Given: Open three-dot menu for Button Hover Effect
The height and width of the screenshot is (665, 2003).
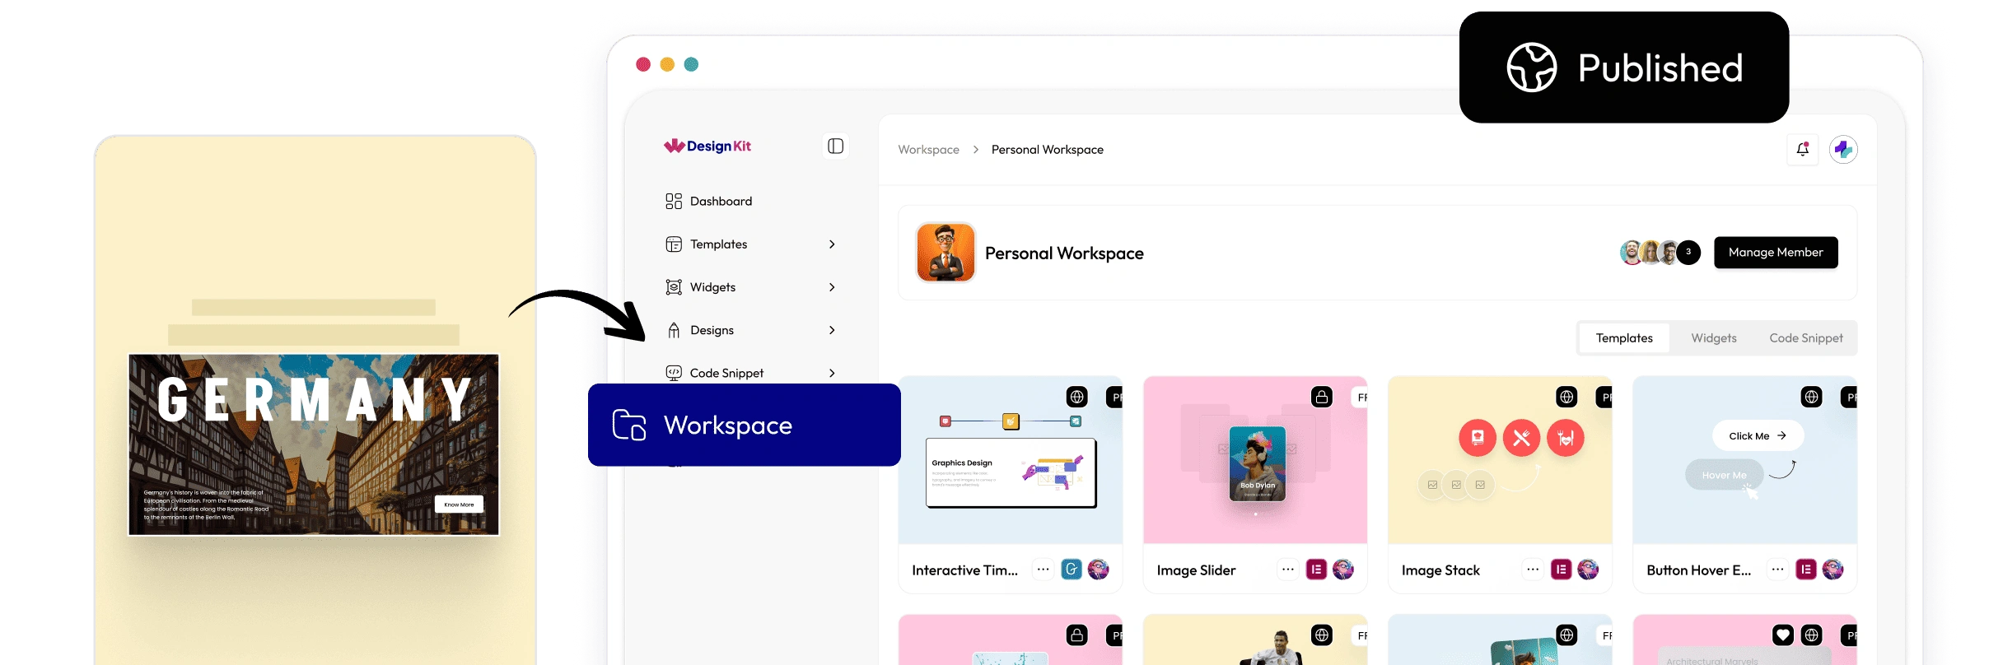Looking at the screenshot, I should coord(1777,570).
